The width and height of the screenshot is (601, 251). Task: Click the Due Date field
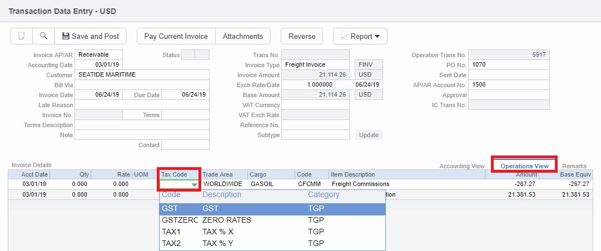pos(186,95)
